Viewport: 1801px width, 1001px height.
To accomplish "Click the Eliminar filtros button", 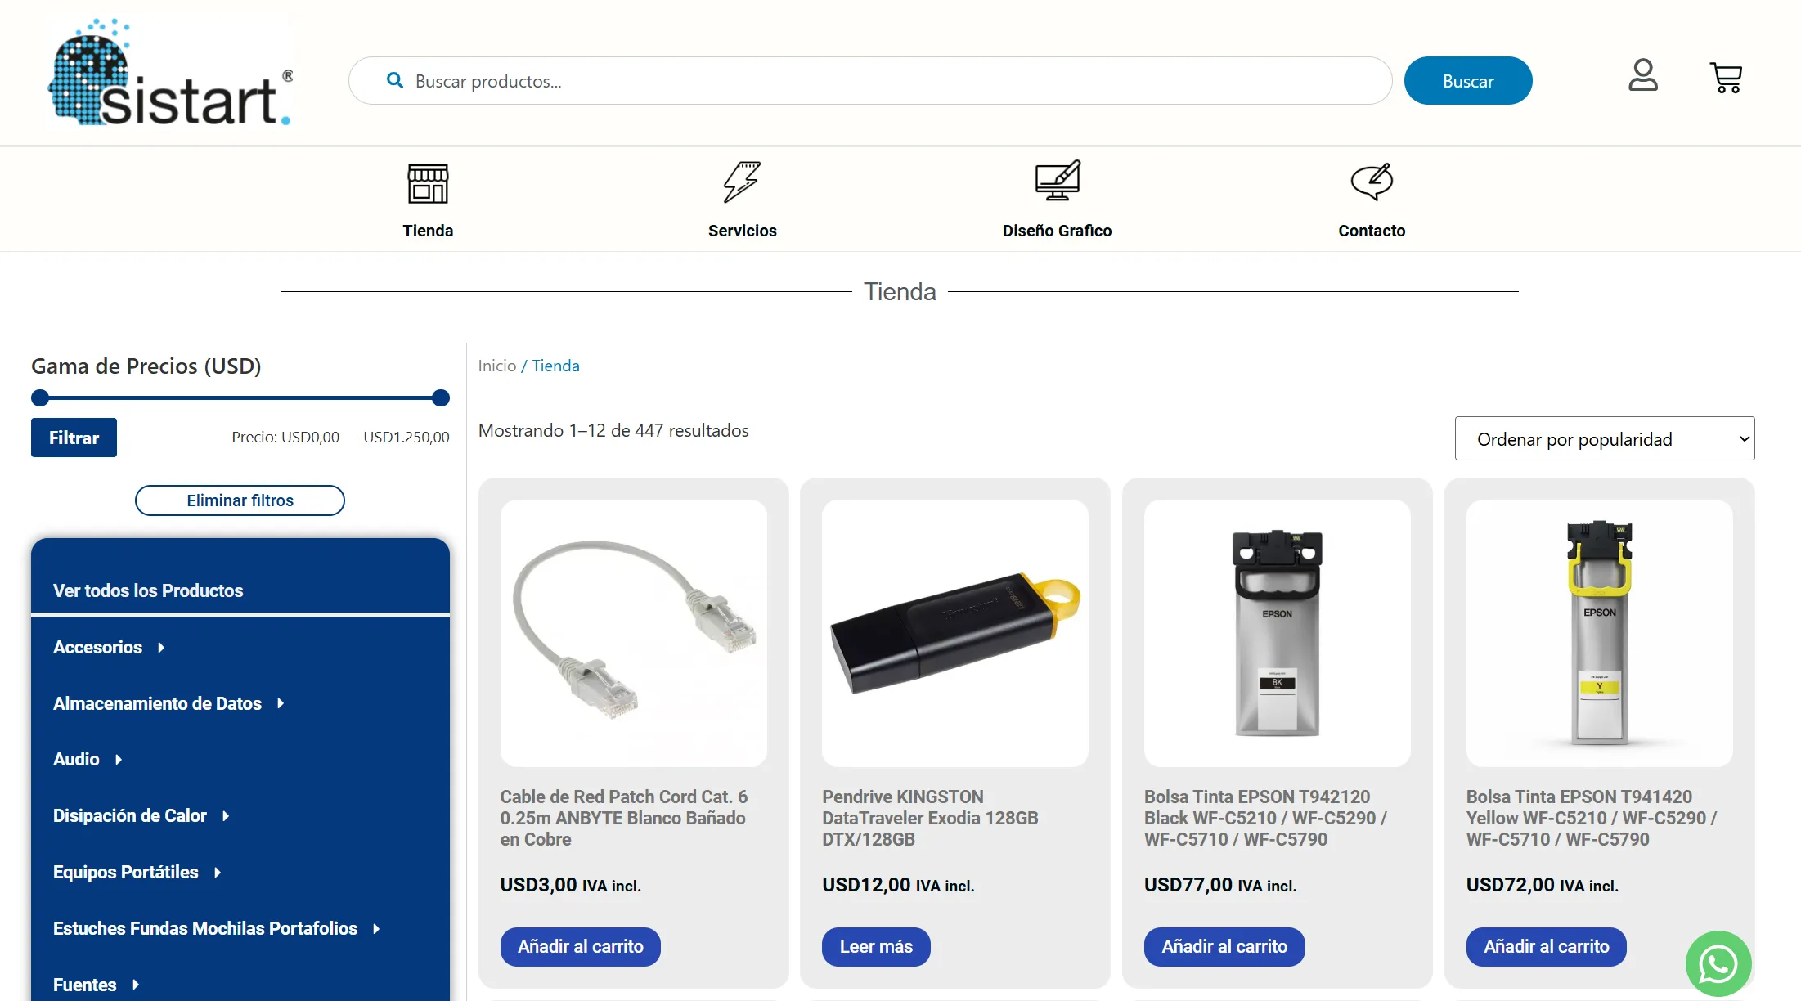I will [x=240, y=500].
